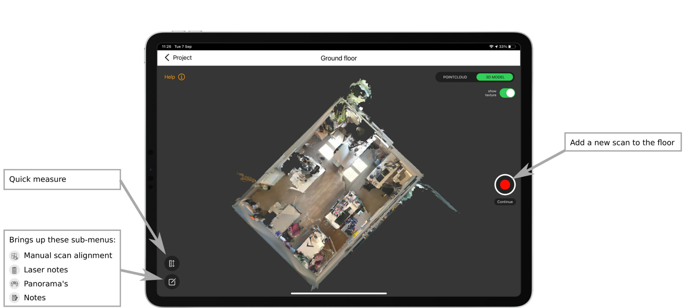Click the Ground floor title

(x=339, y=58)
